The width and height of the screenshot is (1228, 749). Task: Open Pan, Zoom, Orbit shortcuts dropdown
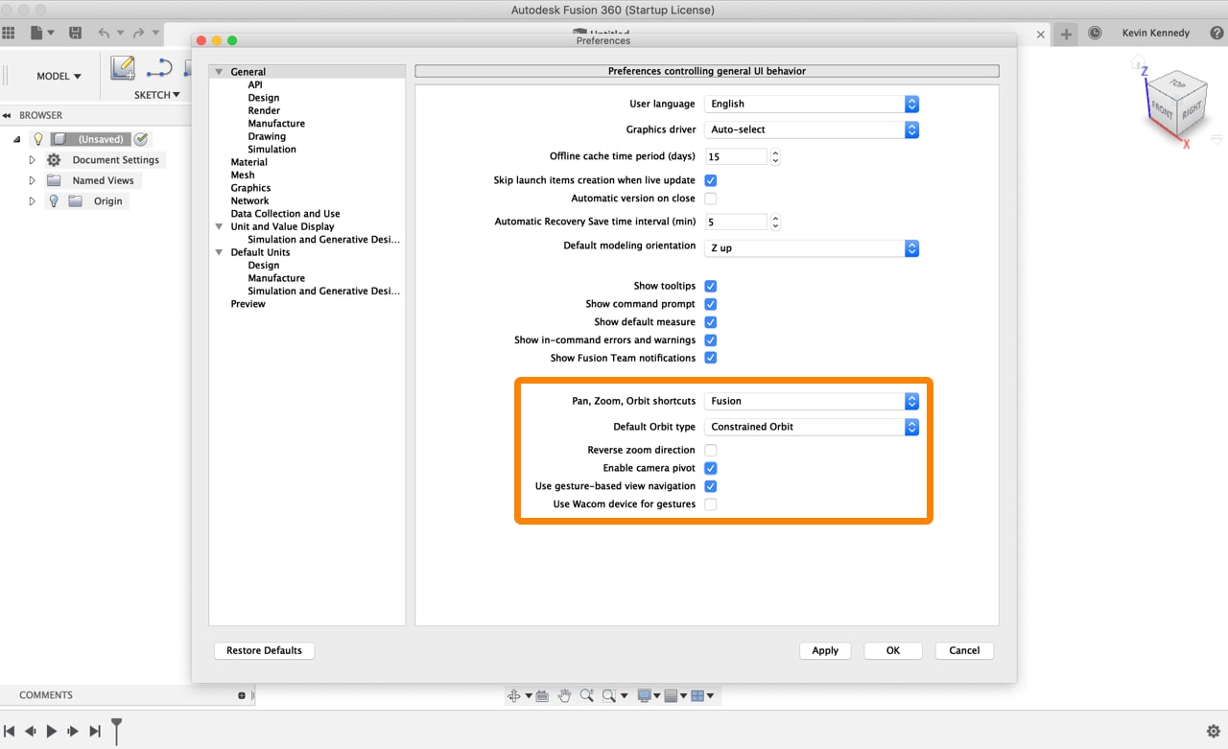point(812,401)
